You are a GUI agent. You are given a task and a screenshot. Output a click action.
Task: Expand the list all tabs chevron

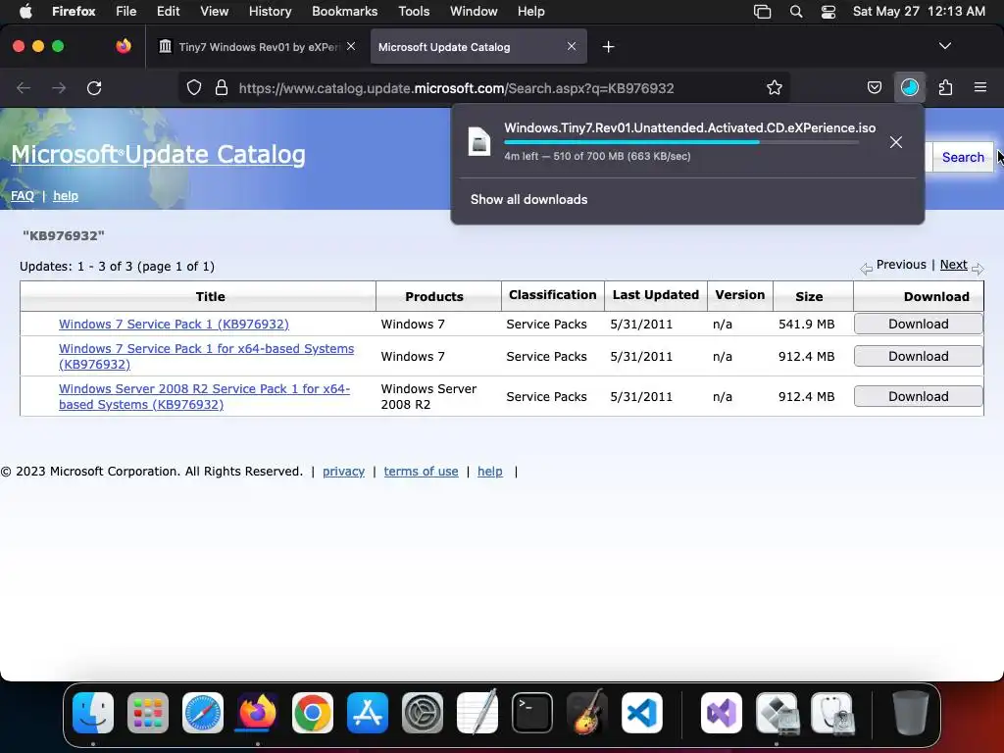[x=944, y=46]
